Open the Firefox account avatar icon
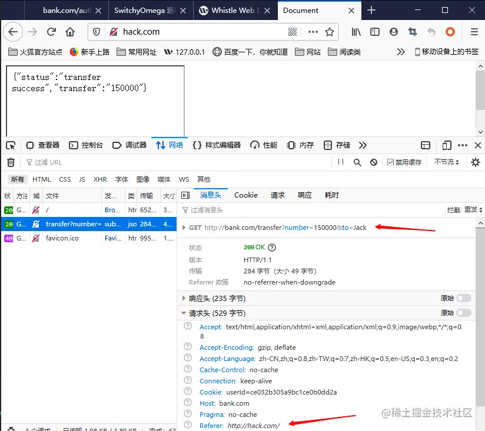The image size is (485, 431). (393, 32)
